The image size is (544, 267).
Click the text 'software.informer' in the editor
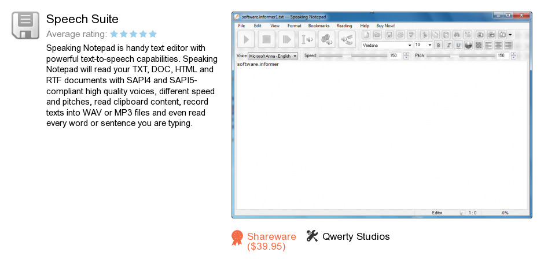(258, 64)
